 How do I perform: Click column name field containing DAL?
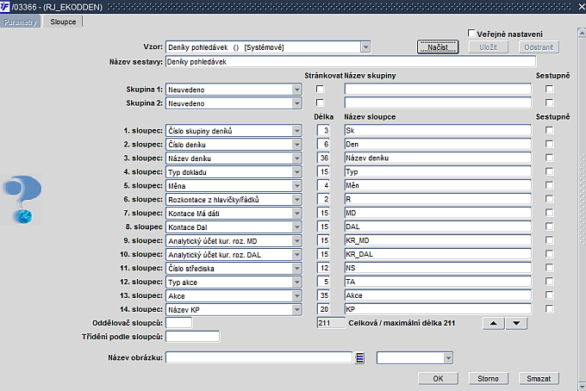(438, 227)
